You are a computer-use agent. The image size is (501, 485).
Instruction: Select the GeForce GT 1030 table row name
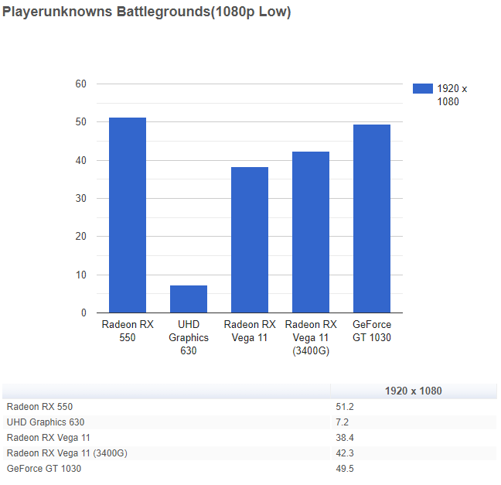(44, 469)
